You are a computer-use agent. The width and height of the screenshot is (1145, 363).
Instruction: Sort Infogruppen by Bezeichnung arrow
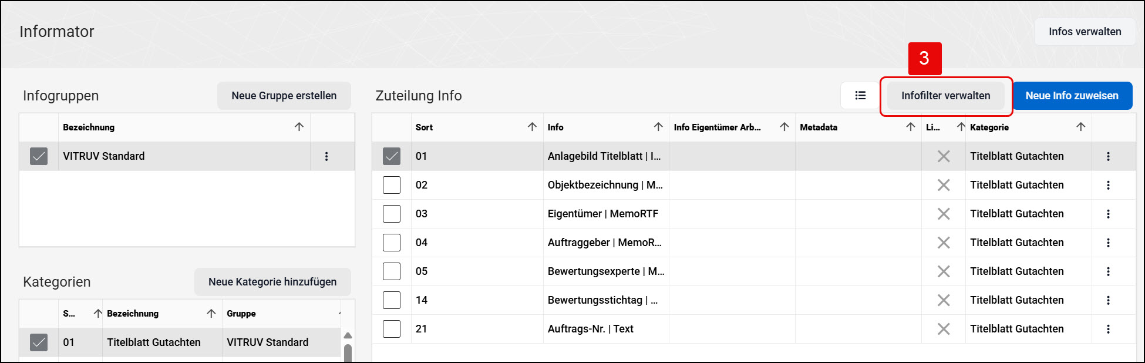[299, 127]
